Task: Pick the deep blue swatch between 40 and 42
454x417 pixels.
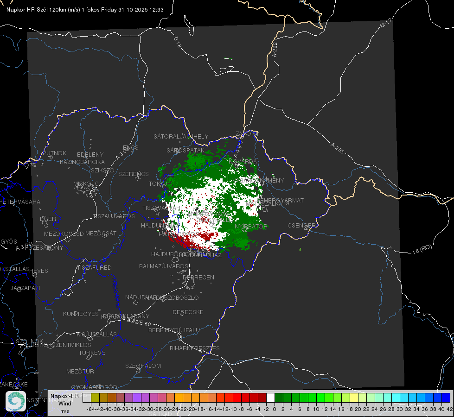Action: tap(446, 398)
